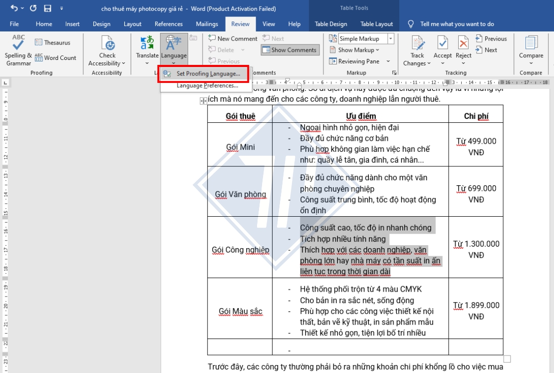The height and width of the screenshot is (373, 554).
Task: Click the Undo arrow in title bar
Action: pos(14,8)
